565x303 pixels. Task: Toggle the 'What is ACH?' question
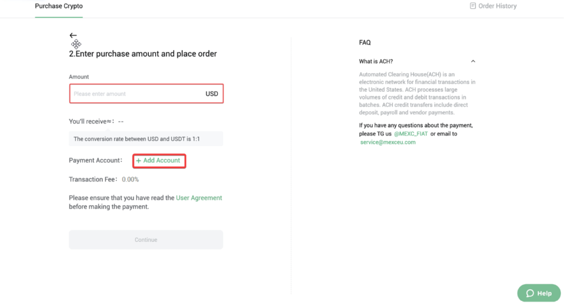(x=376, y=61)
